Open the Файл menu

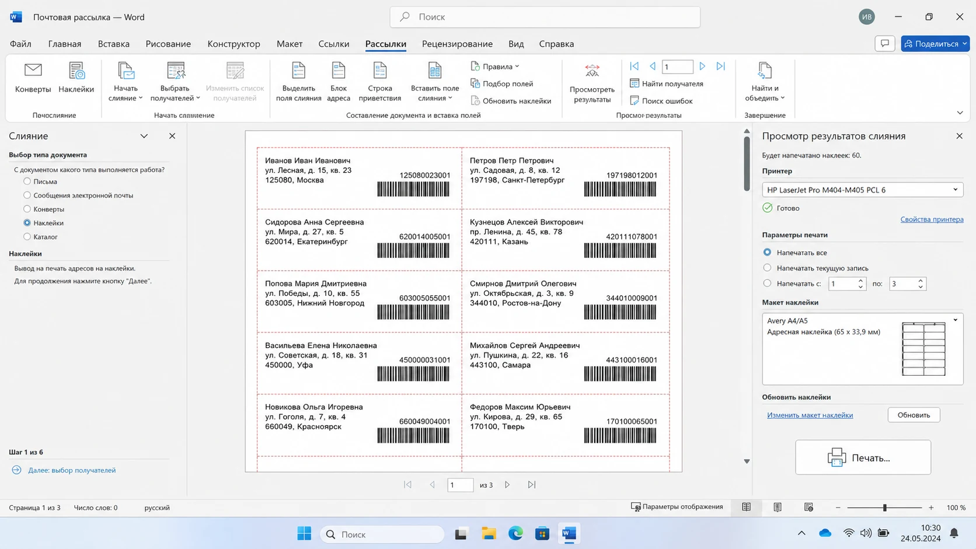[x=20, y=44]
